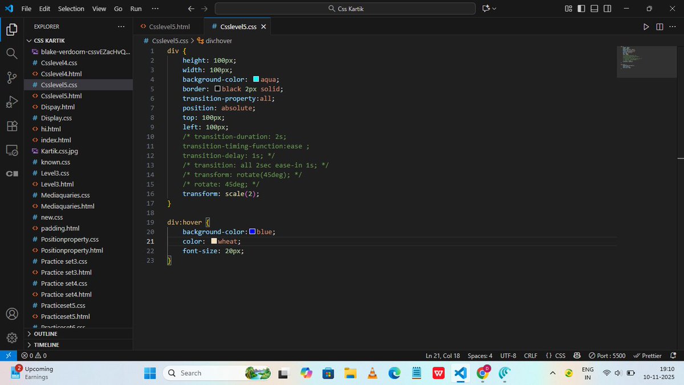
Task: Change UTF-8 file encoding
Action: pos(508,355)
